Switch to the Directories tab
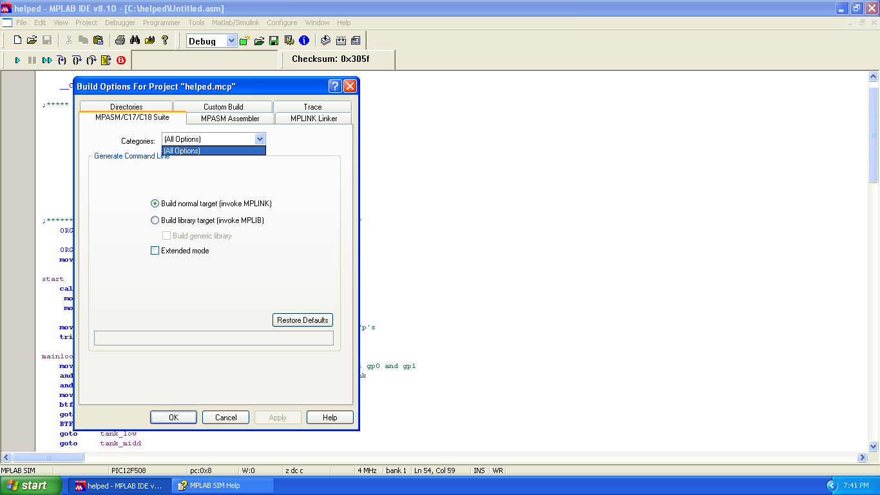Viewport: 880px width, 495px height. click(126, 106)
